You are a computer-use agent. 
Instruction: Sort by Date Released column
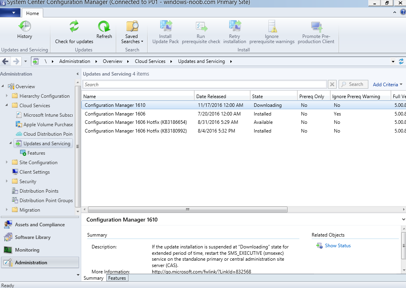click(222, 97)
